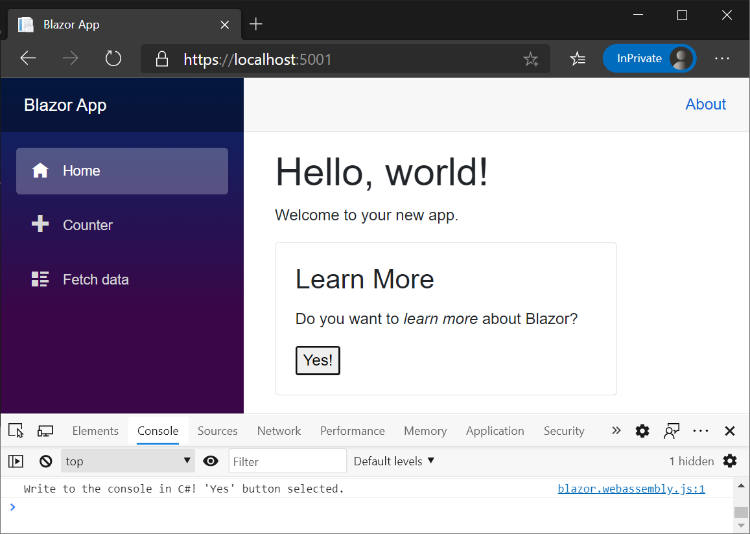Open Fetch data from the nav icon
This screenshot has height=534, width=750.
(x=40, y=279)
